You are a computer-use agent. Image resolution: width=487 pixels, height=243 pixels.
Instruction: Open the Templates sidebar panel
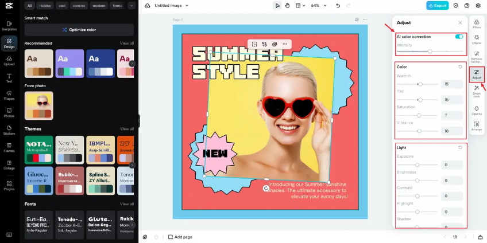9,26
